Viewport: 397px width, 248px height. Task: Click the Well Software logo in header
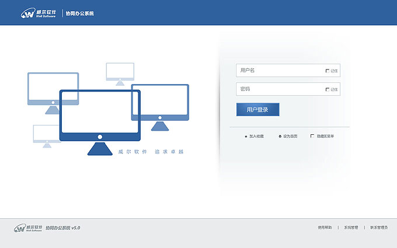(39, 13)
